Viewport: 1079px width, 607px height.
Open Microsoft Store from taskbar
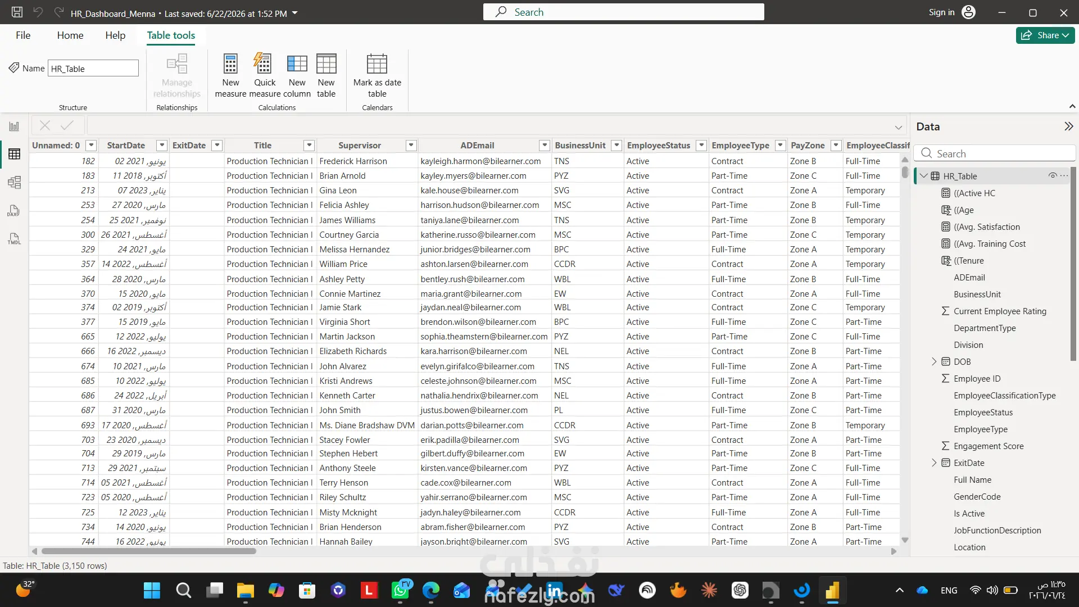click(x=307, y=590)
